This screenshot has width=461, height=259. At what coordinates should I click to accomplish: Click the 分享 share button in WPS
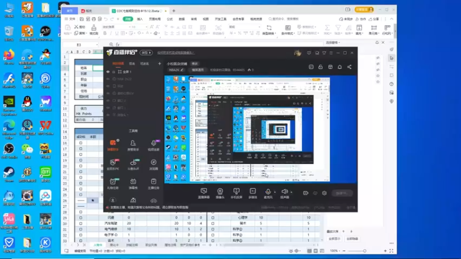(374, 19)
